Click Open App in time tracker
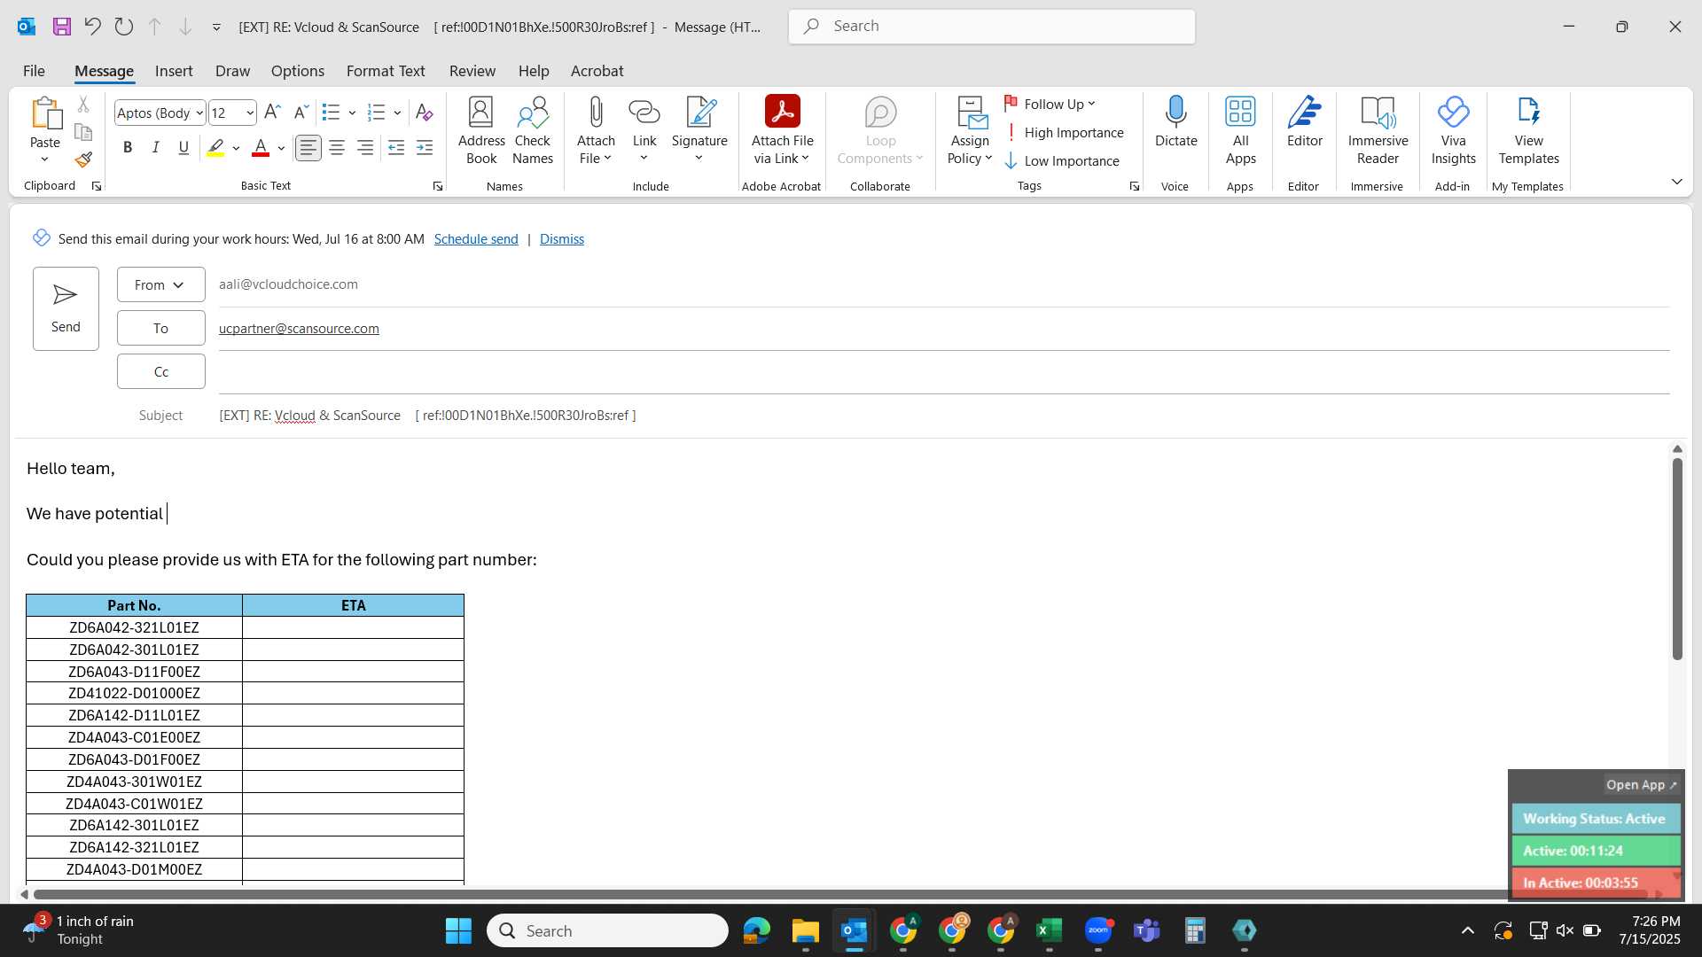The height and width of the screenshot is (957, 1702). point(1641,785)
